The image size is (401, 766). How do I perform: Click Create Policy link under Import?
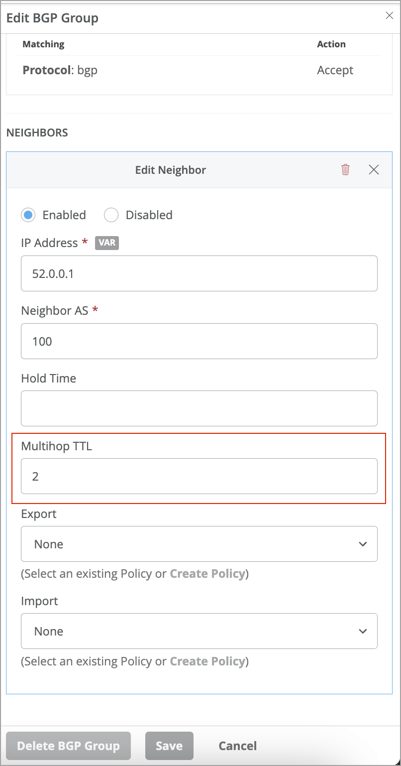(x=207, y=661)
